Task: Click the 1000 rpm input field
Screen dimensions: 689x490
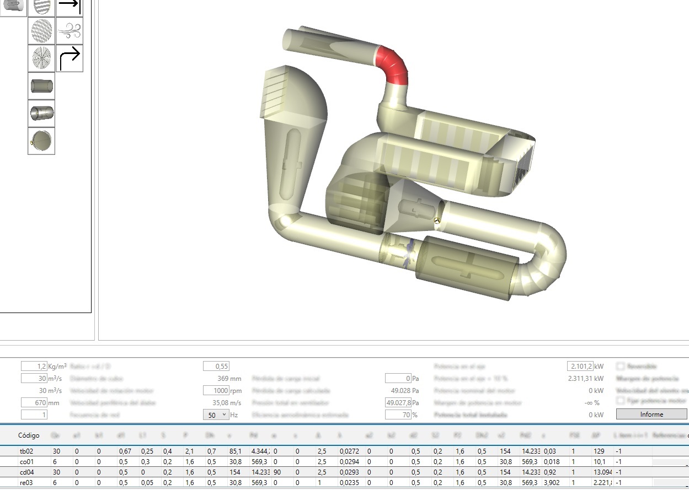Action: 216,391
